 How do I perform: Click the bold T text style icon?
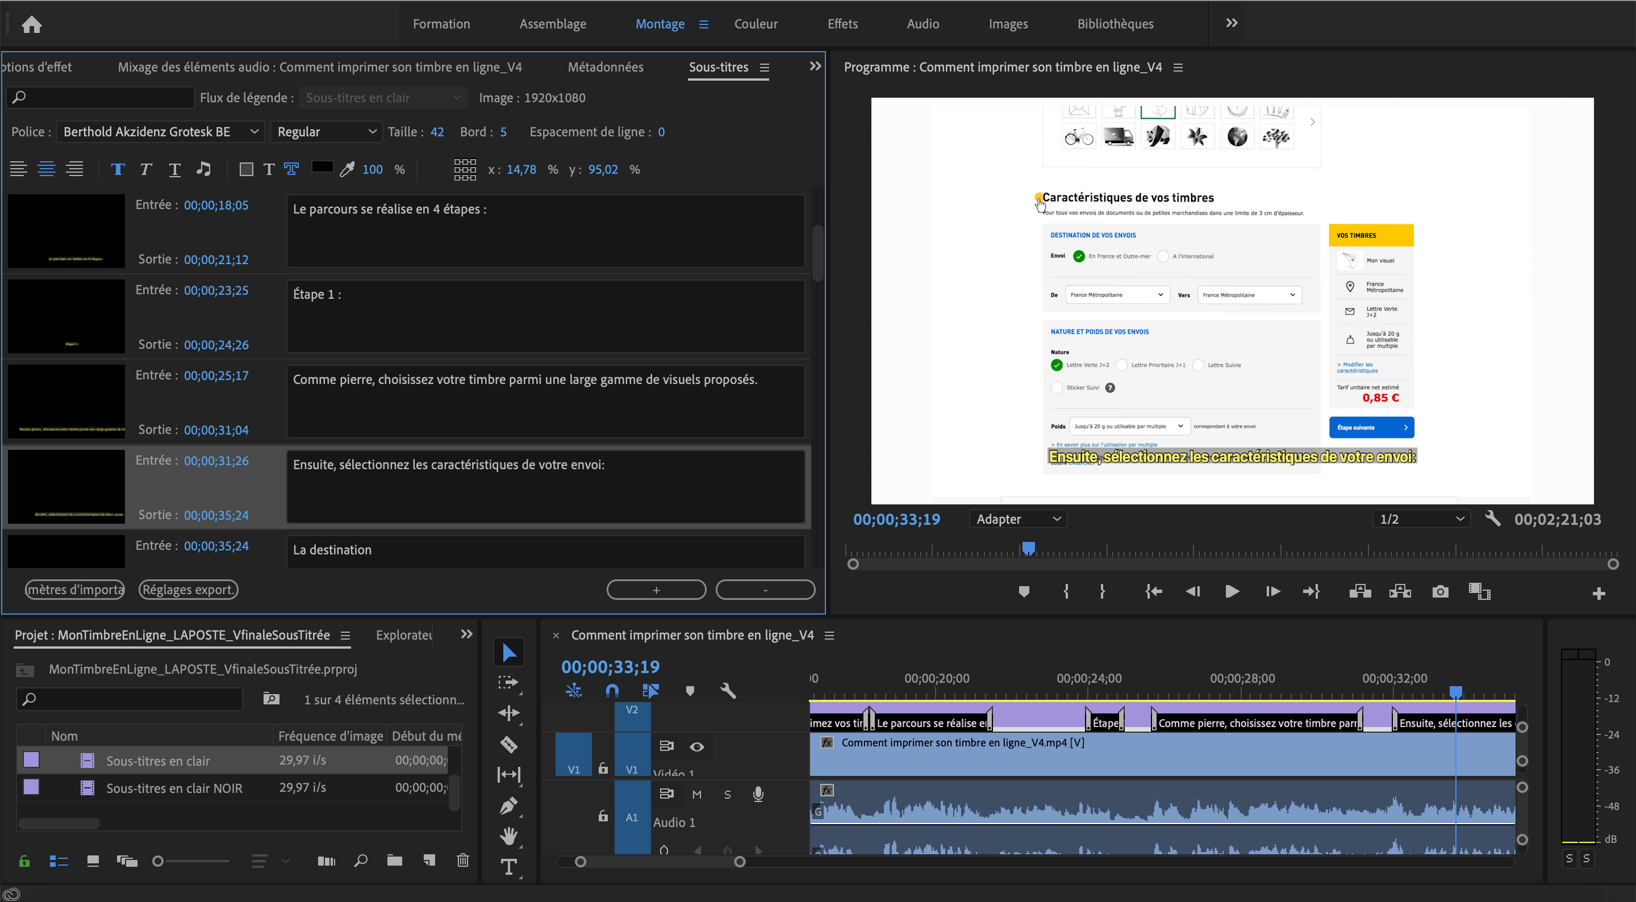(x=118, y=169)
